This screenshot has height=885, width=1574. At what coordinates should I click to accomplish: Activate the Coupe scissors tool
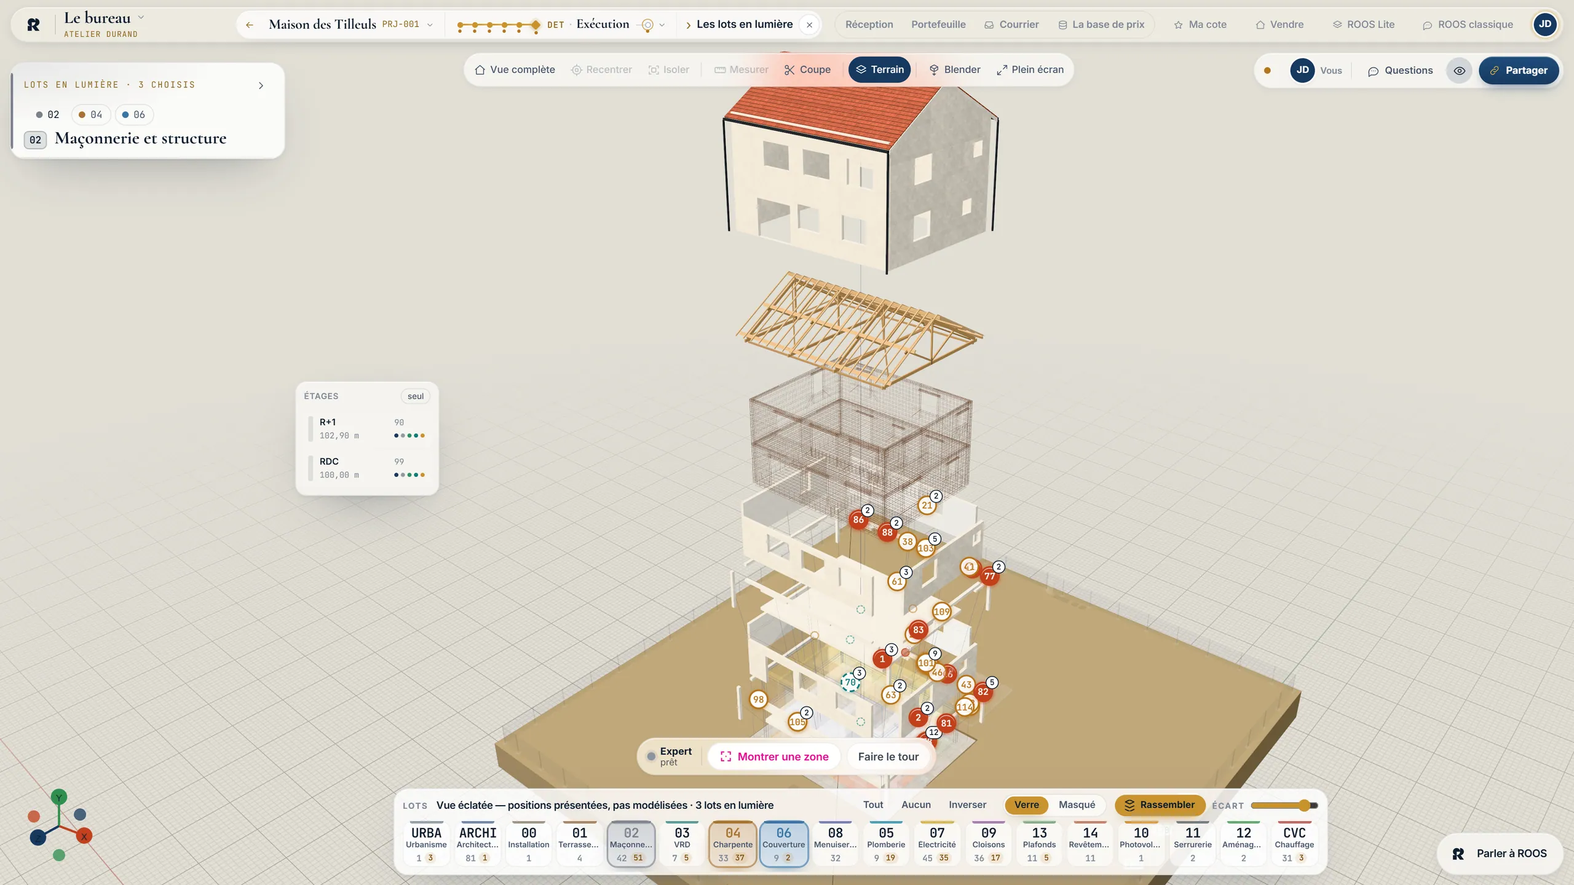[x=807, y=70]
